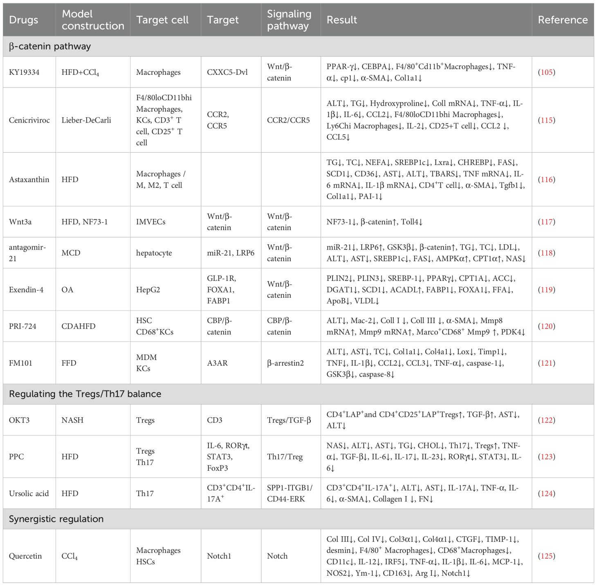The width and height of the screenshot is (597, 586).
Task: Follow reference 121 for FM101
Action: tap(546, 363)
